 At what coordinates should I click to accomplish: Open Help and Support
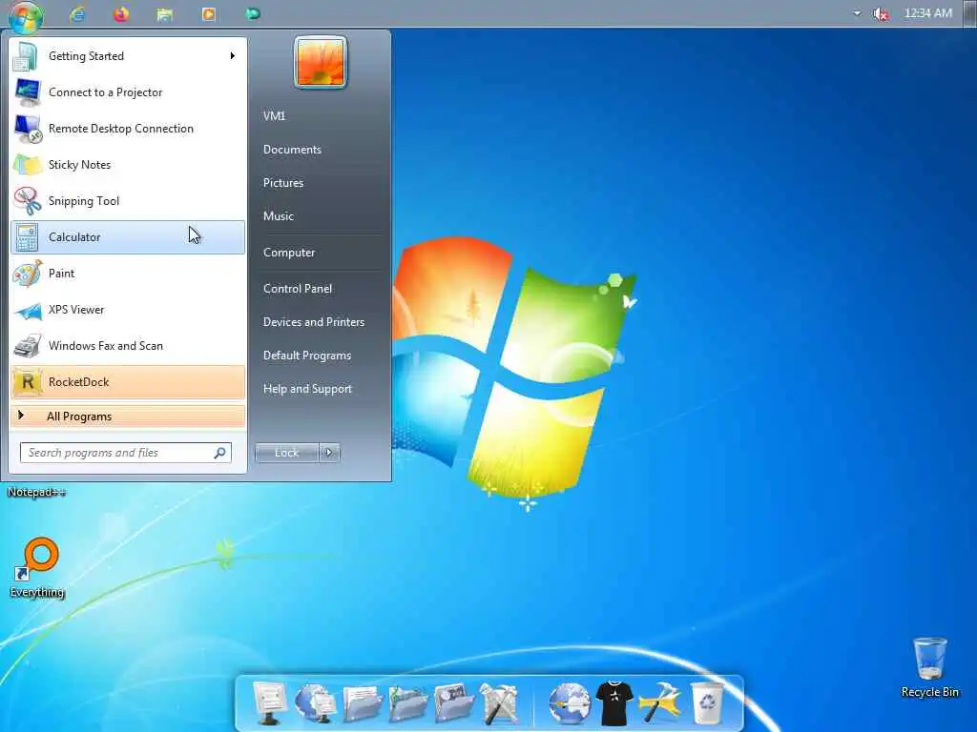(x=307, y=389)
